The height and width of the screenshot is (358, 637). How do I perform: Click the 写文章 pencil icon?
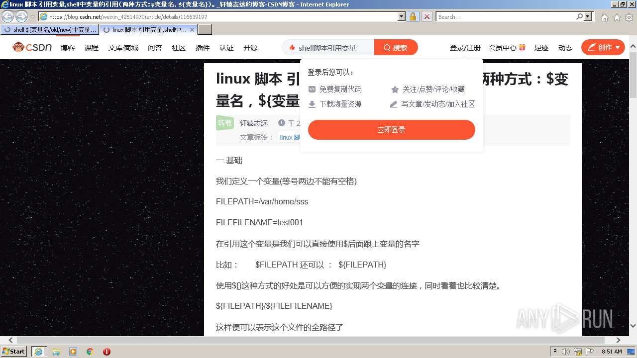394,104
